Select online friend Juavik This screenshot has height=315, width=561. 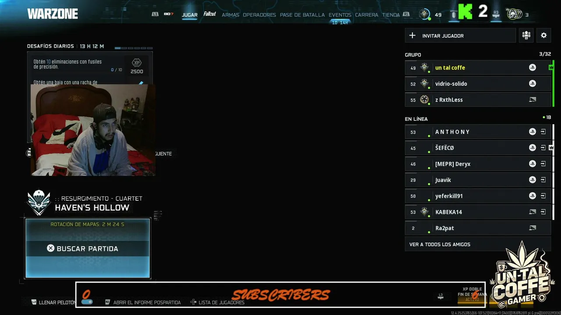pos(478,180)
